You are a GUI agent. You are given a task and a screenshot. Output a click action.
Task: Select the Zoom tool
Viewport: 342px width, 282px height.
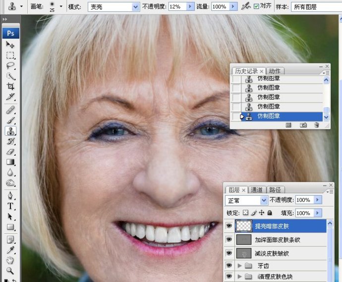tap(10, 271)
